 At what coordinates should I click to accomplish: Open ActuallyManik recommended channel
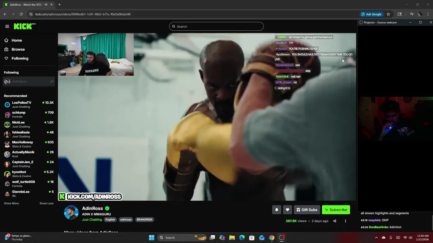29,154
